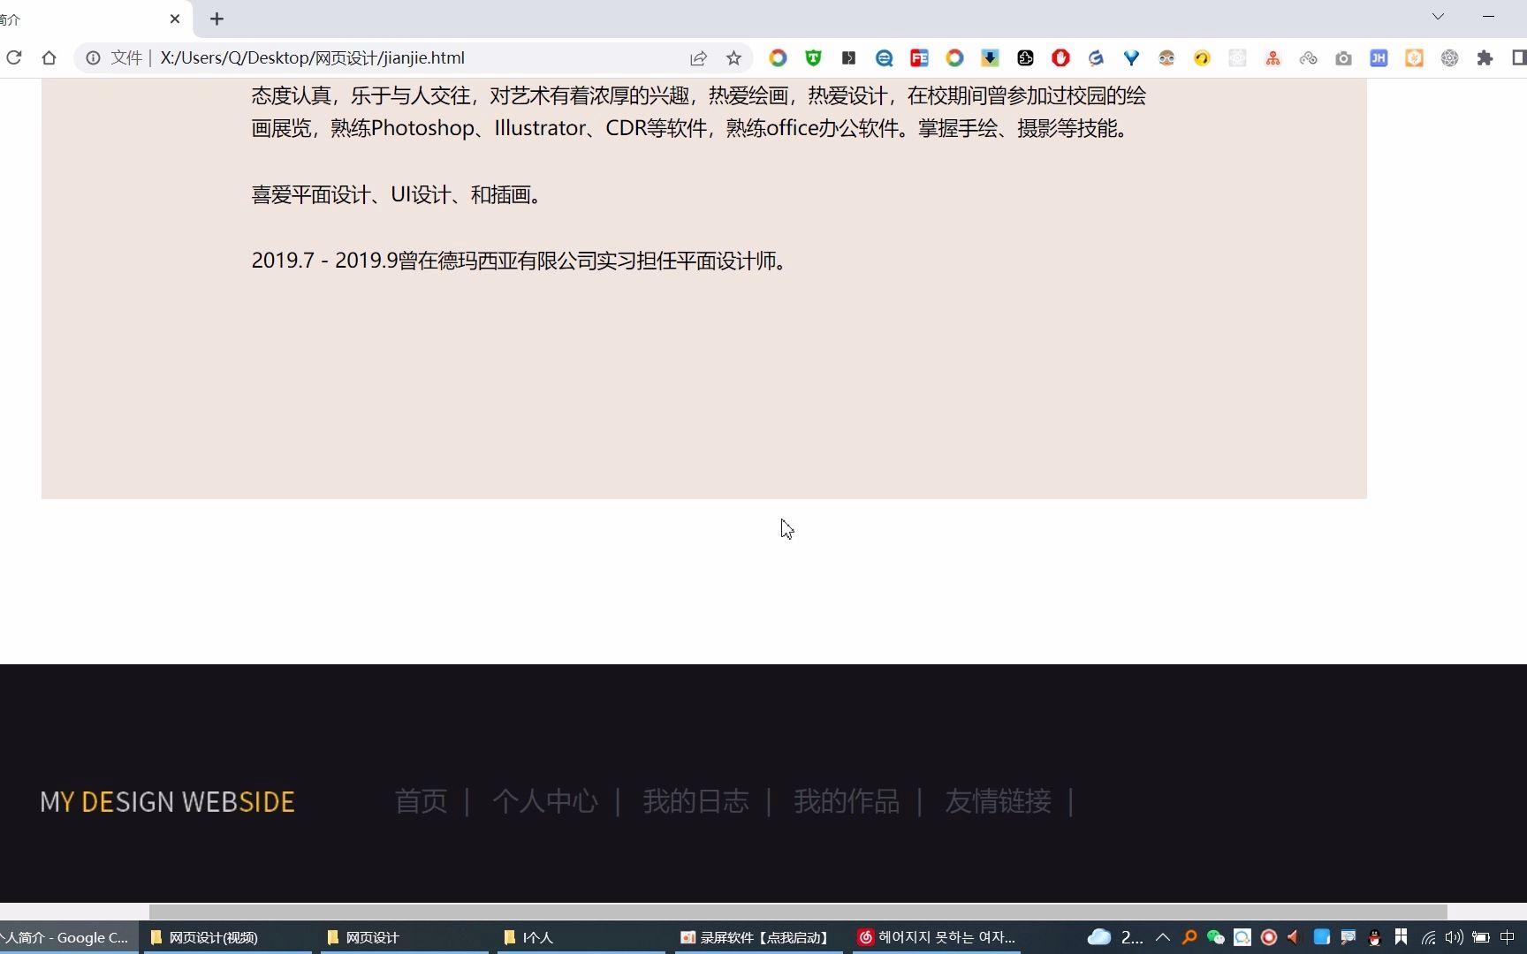Open 我的作品 footer link

pyautogui.click(x=847, y=801)
